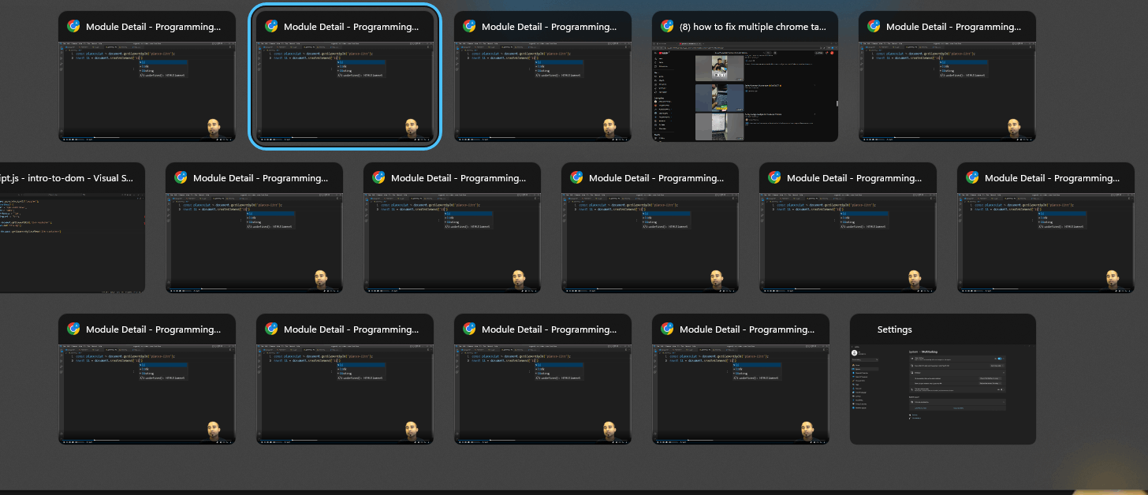This screenshot has width=1148, height=495.
Task: Open the 'how to fix multiple chrome ta...' YouTube window preview
Action: pos(744,92)
